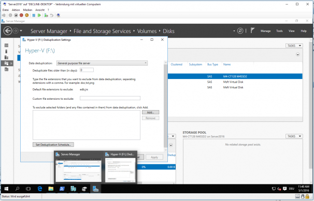The image size is (314, 201).
Task: Collapse the Disks panel chevron
Action: coord(297,54)
